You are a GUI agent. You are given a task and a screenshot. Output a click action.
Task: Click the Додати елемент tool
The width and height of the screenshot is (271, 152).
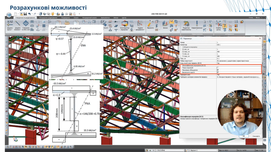pyautogui.click(x=18, y=25)
